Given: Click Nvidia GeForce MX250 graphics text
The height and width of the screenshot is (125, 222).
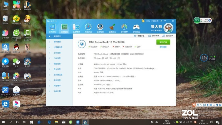Looking at the screenshot, I should (x=107, y=81).
